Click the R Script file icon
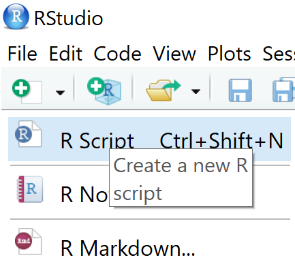This screenshot has width=295, height=264. pos(28,134)
